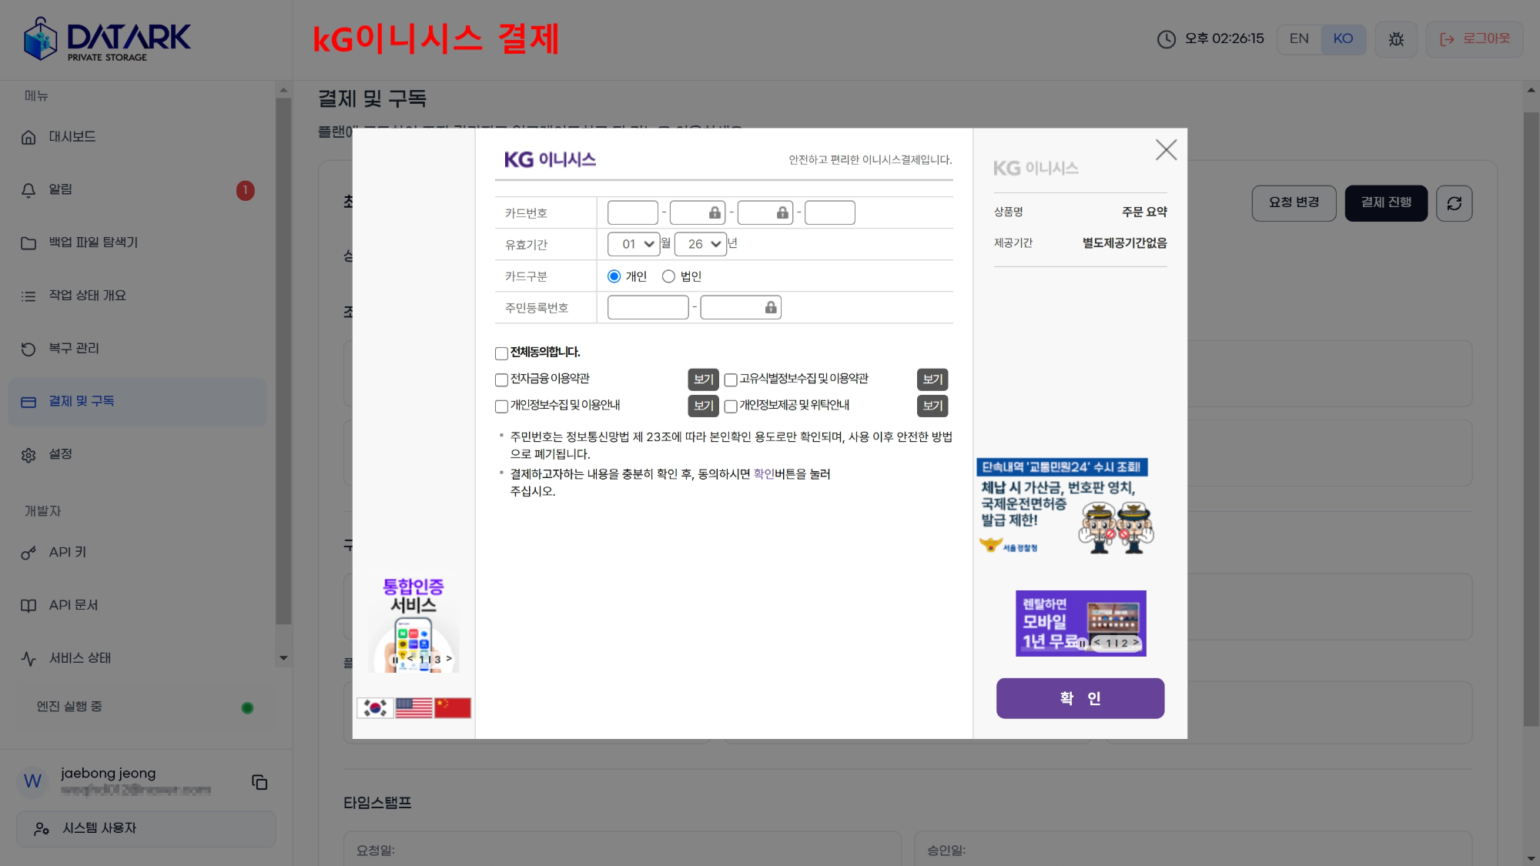This screenshot has width=1540, height=866.
Task: Click main page scrollbar thumb
Action: (x=1531, y=420)
